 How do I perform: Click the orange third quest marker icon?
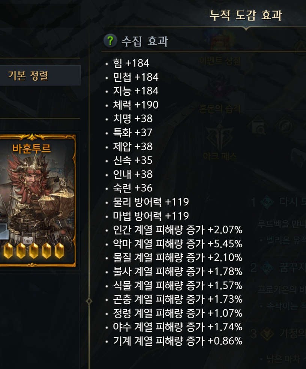(x=267, y=334)
